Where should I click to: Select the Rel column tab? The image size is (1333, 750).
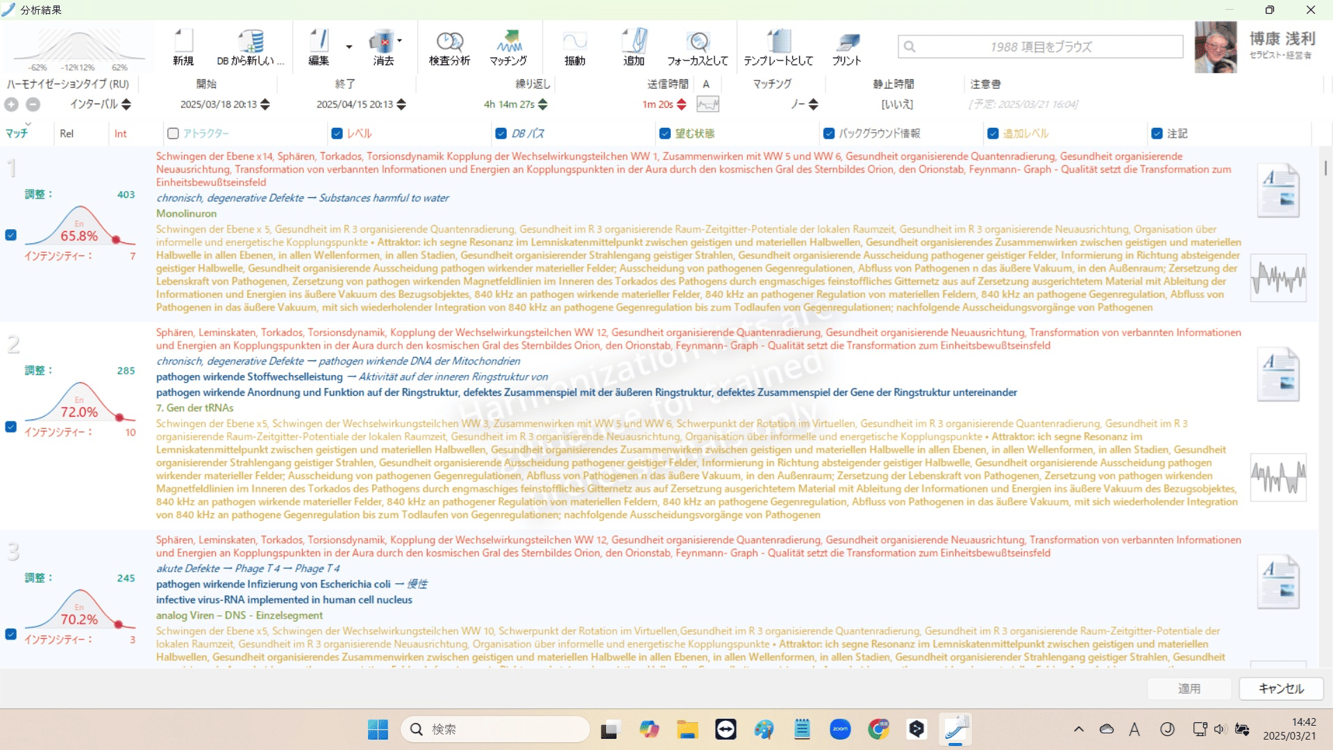pyautogui.click(x=67, y=133)
